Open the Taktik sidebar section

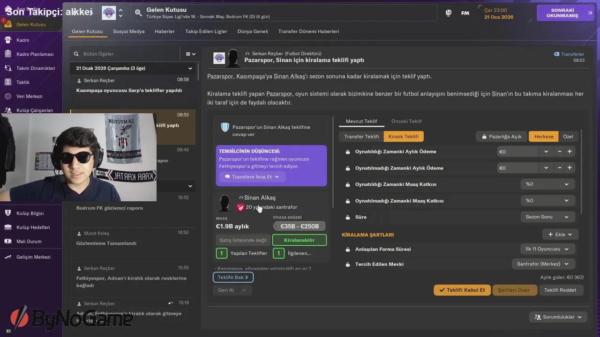22,82
